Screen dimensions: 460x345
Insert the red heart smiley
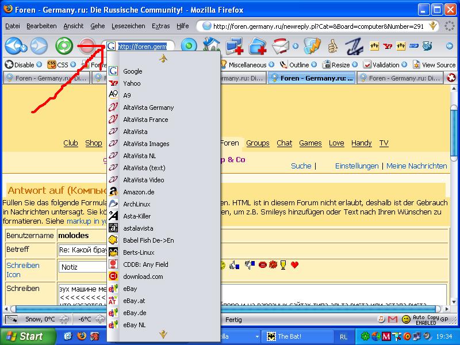pyautogui.click(x=294, y=265)
